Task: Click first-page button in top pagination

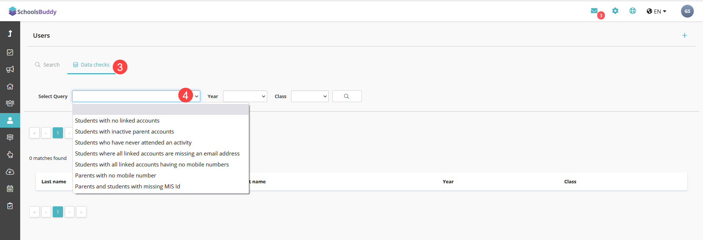Action: [x=34, y=133]
